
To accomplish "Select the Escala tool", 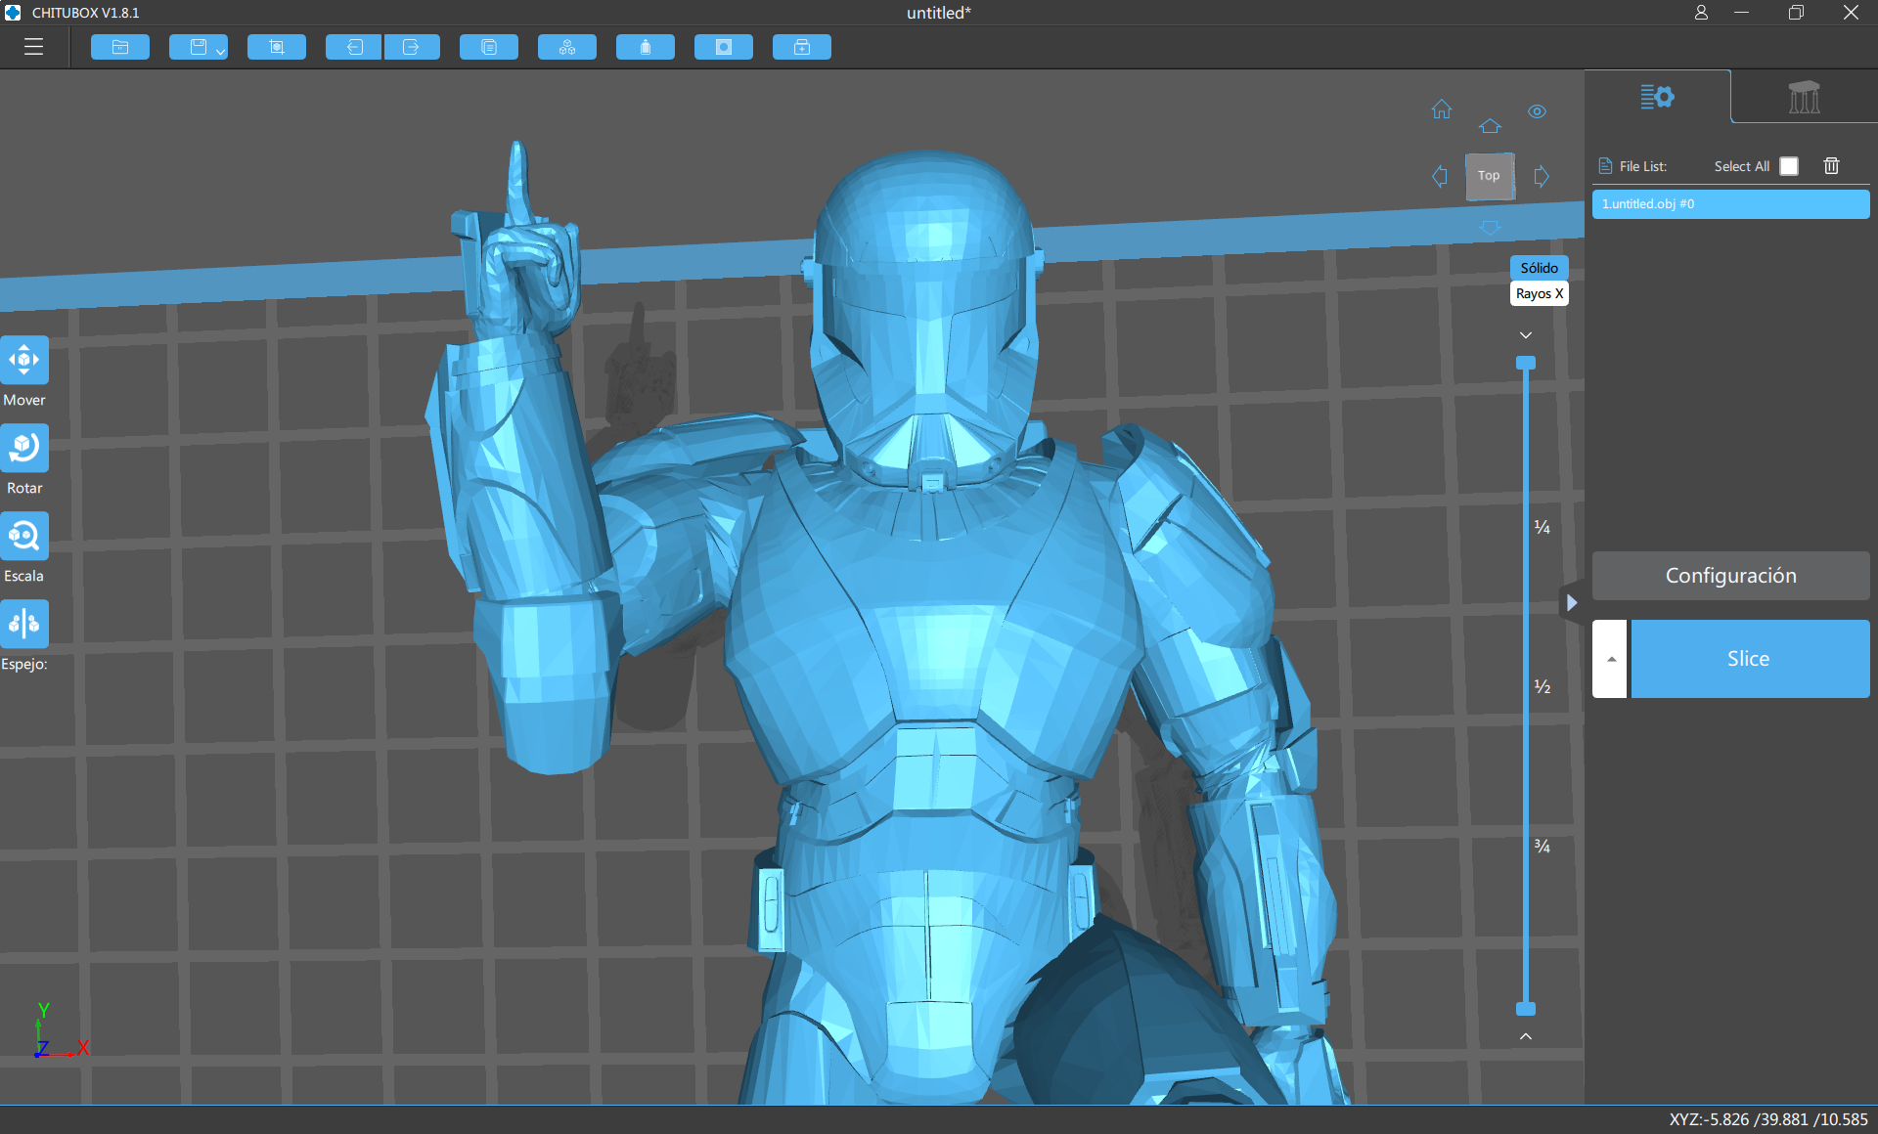I will click(x=24, y=537).
